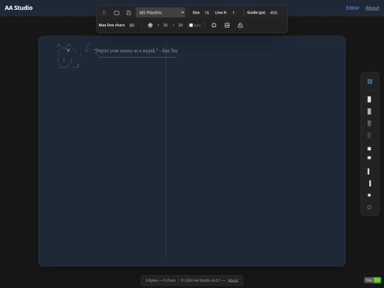Click the Guide (px) field 400
This screenshot has width=384, height=288.
click(274, 13)
